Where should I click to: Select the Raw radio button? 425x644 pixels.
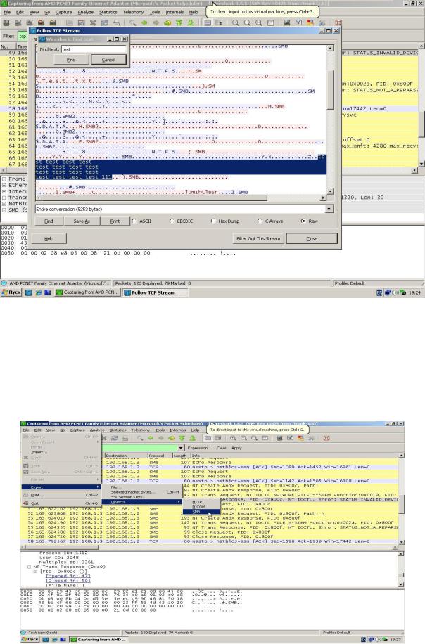[303, 221]
